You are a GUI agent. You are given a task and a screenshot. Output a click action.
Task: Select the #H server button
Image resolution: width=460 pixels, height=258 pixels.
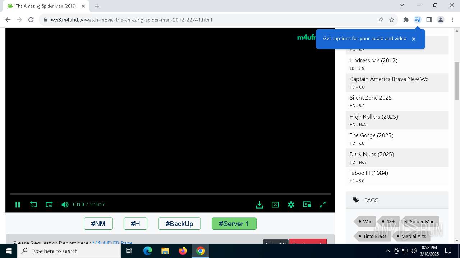(x=135, y=224)
